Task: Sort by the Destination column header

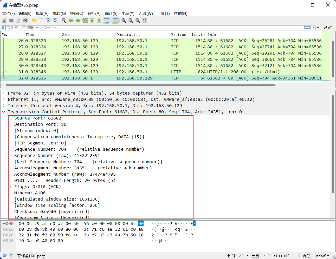Action: pos(142,35)
